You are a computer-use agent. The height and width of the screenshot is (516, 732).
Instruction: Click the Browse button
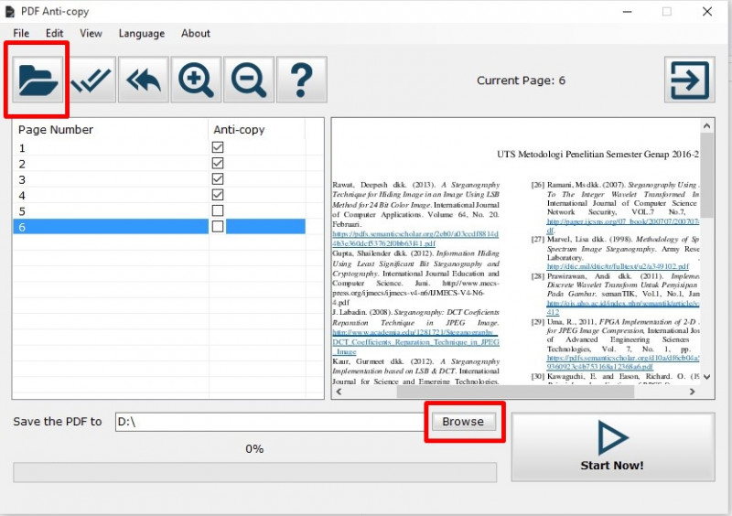[463, 422]
